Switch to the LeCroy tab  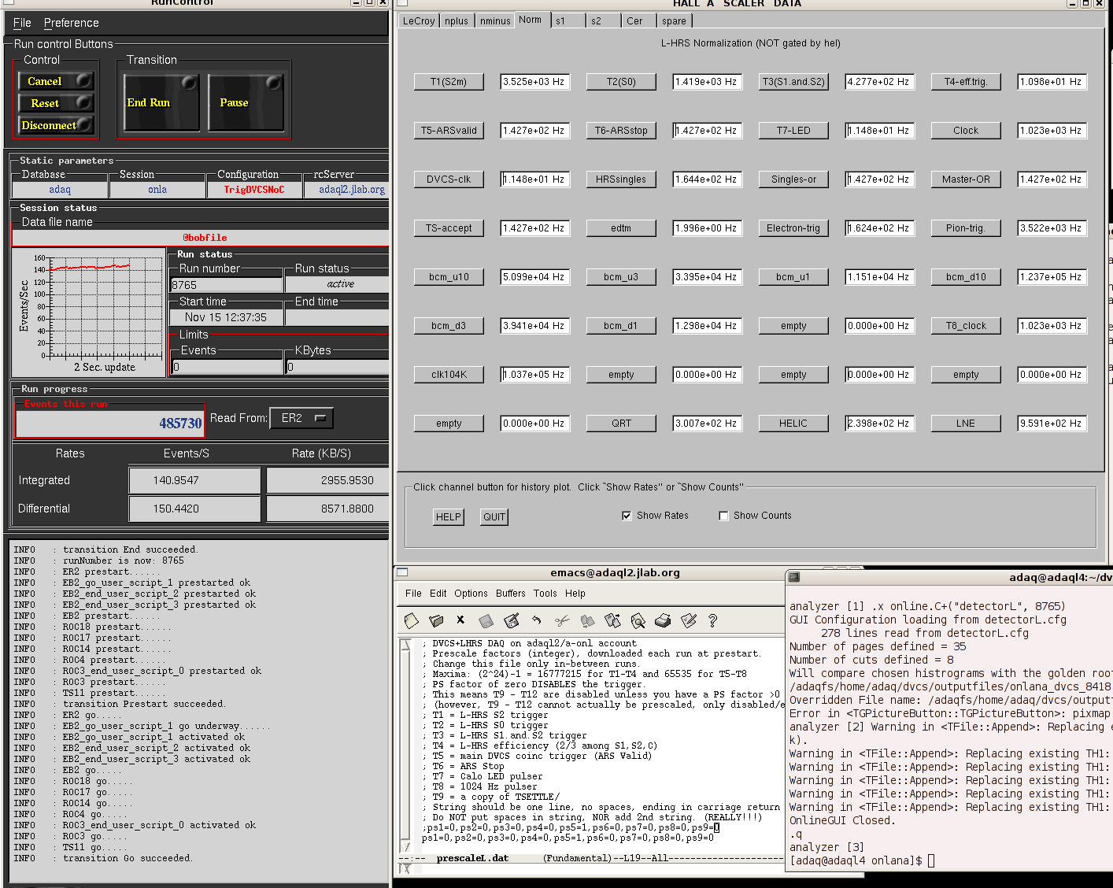click(x=419, y=21)
